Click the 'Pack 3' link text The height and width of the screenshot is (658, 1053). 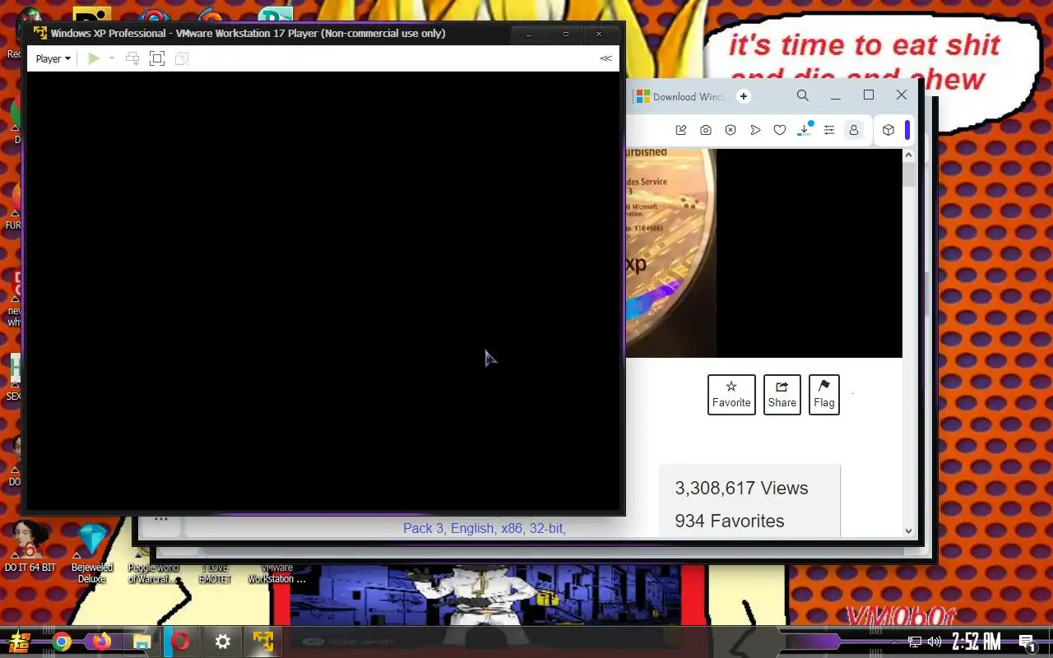pos(423,528)
